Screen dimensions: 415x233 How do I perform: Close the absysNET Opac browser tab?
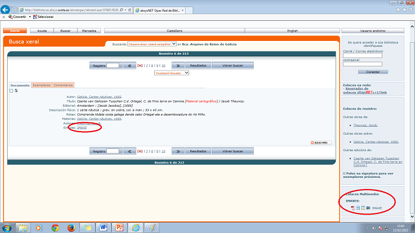tap(183, 10)
